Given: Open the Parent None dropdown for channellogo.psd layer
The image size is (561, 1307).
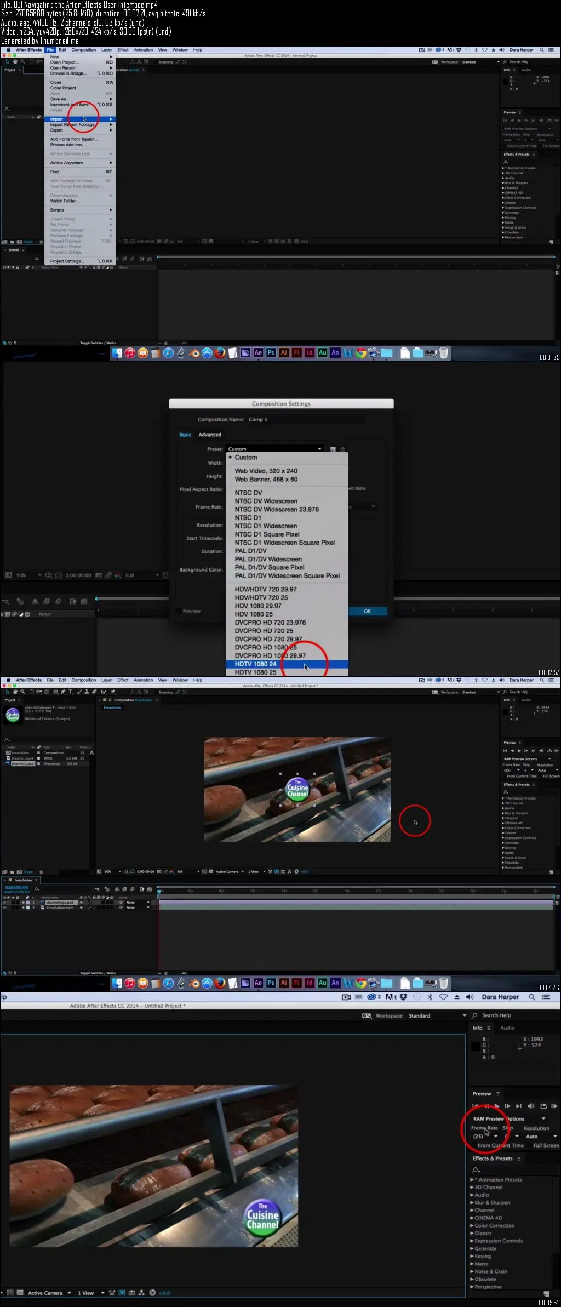Looking at the screenshot, I should coord(138,902).
